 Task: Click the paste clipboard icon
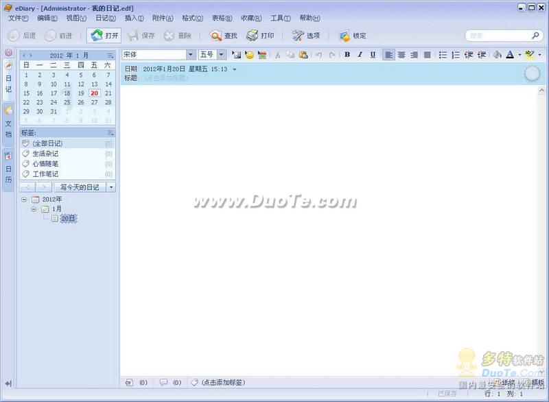(x=303, y=55)
